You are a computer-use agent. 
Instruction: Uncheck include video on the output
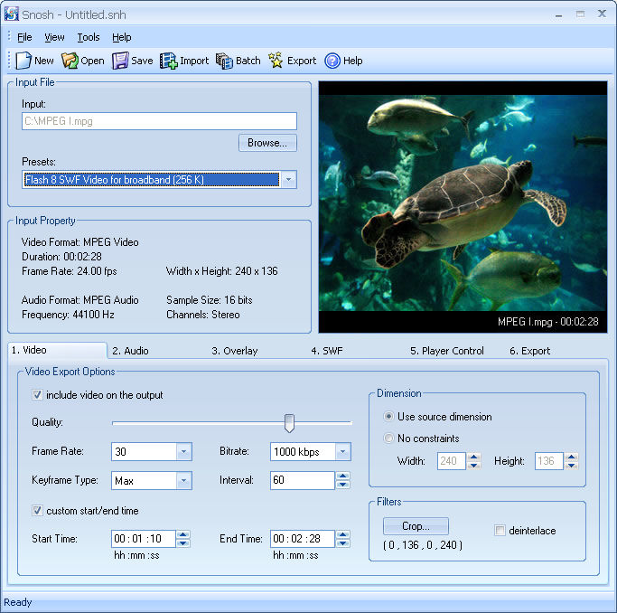[x=37, y=395]
